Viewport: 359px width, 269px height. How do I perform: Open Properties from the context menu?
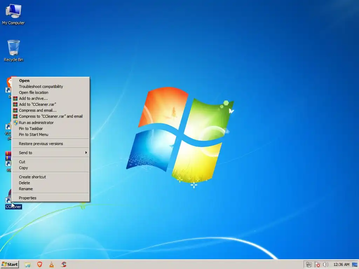50,198
